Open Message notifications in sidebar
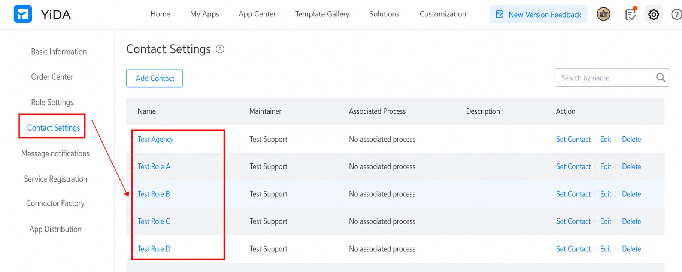Screen dimensions: 682x272 click(x=55, y=153)
